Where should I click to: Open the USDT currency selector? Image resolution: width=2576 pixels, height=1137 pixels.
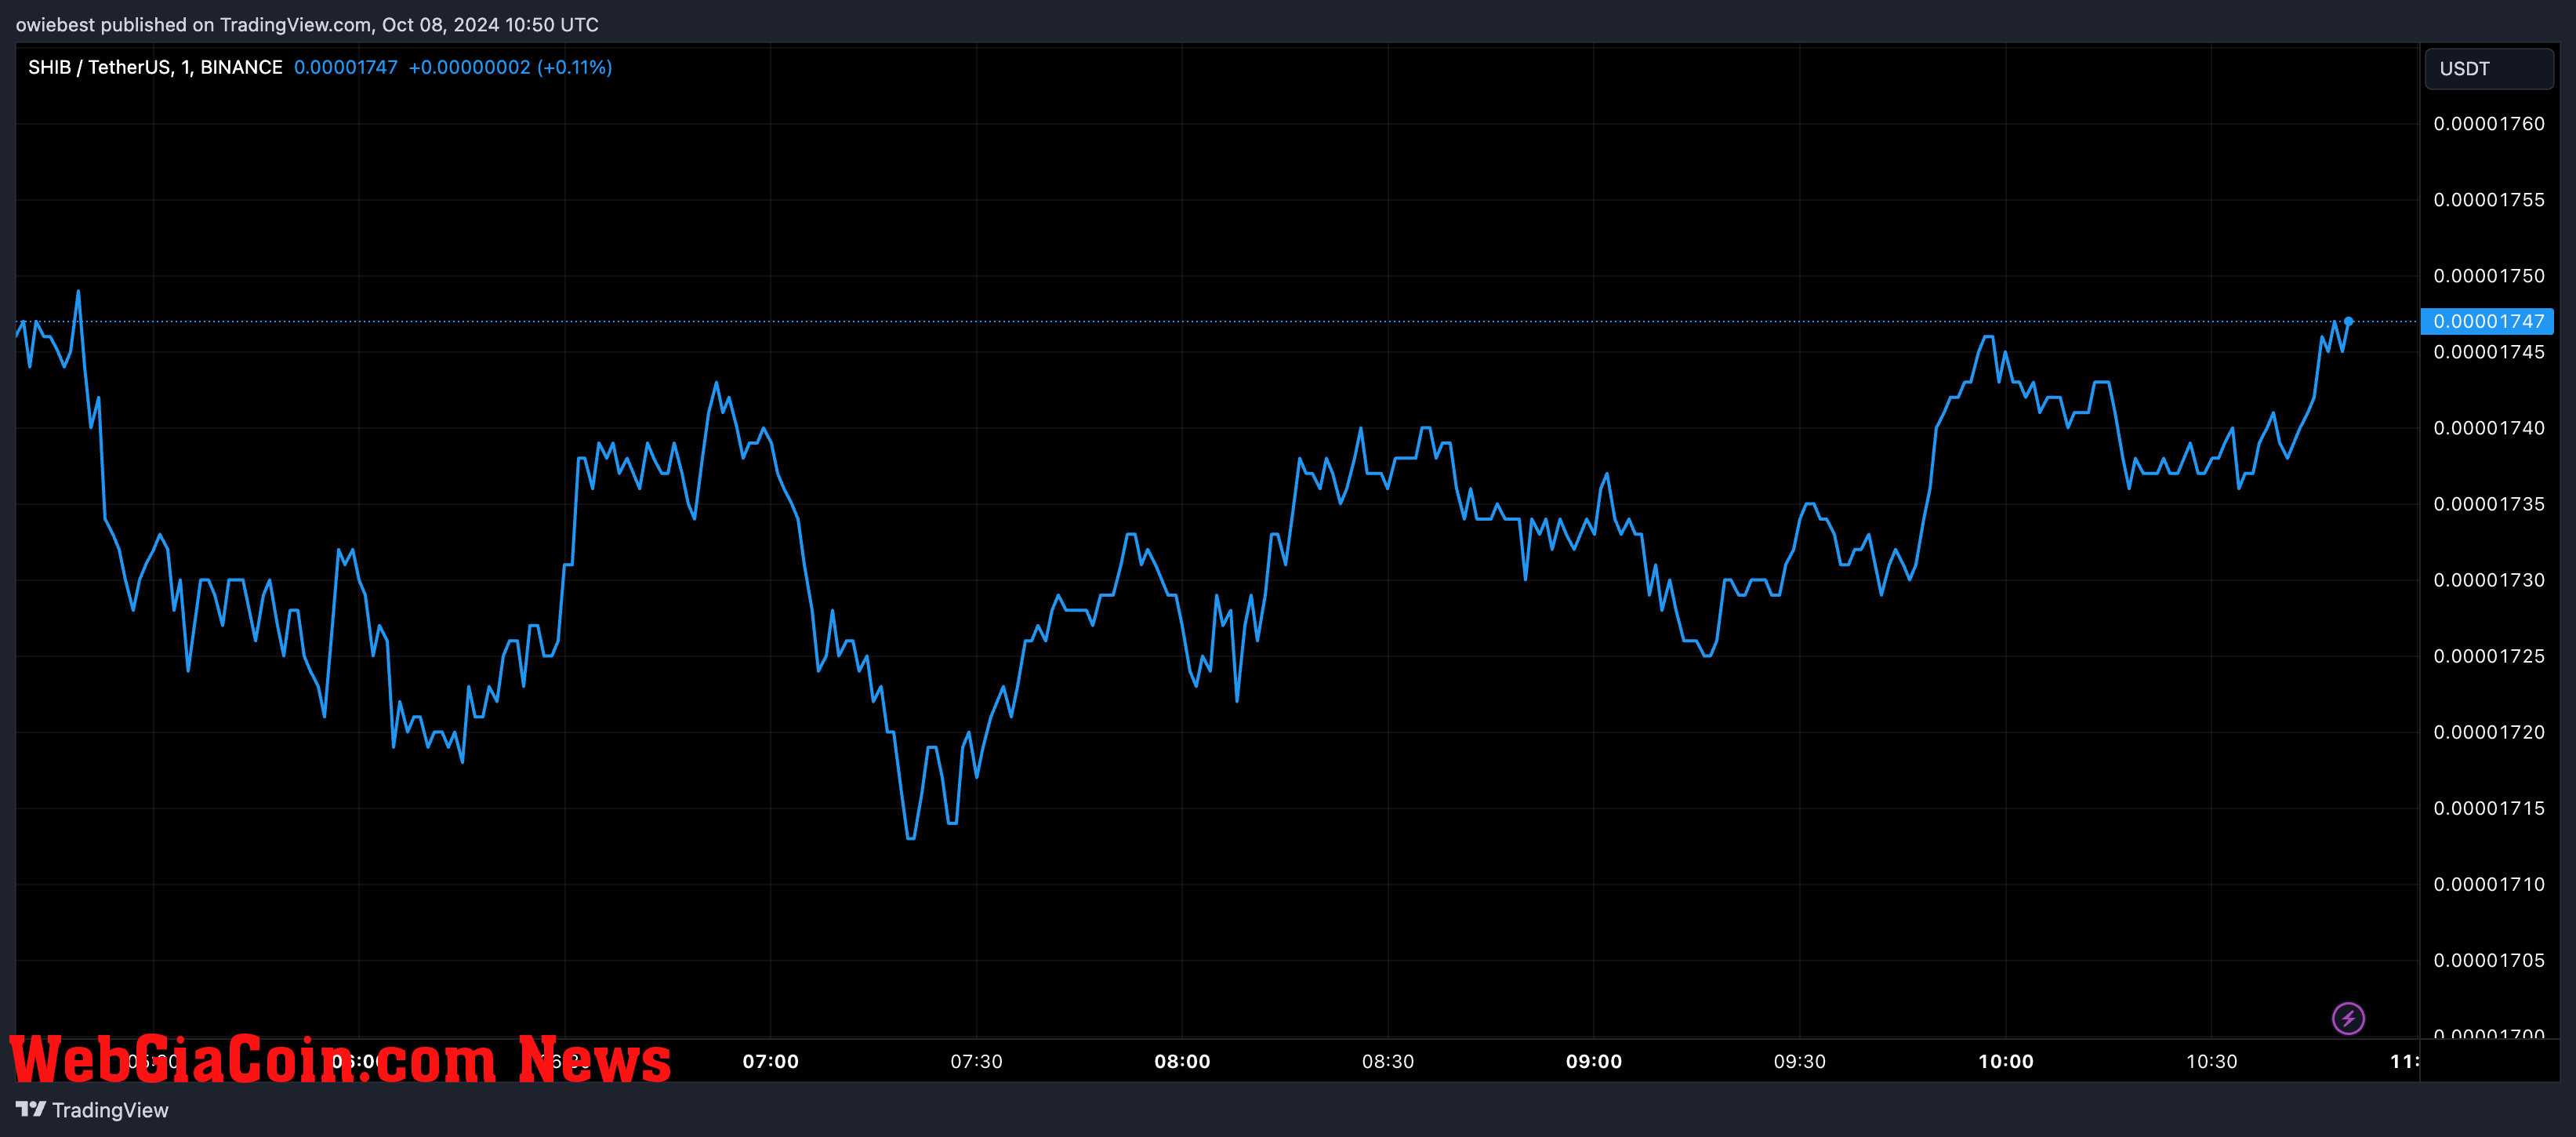(2489, 69)
